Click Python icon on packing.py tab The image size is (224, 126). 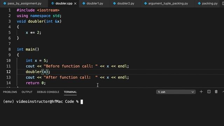click(x=199, y=3)
